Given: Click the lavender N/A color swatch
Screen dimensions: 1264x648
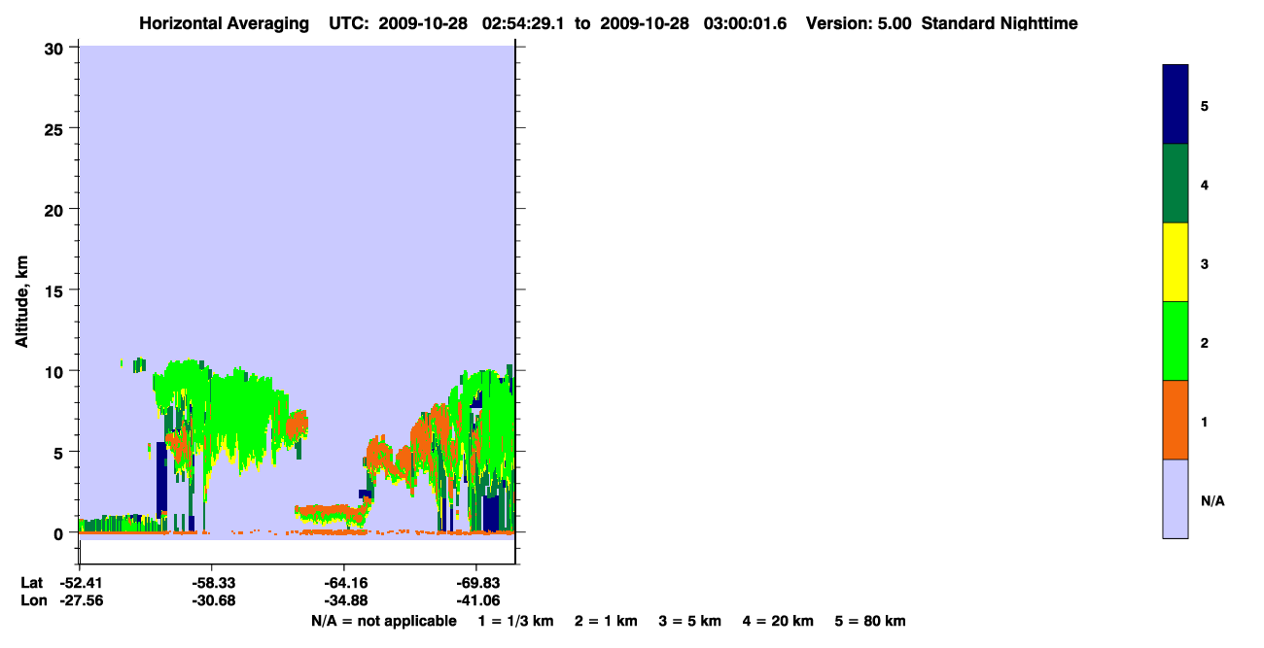Looking at the screenshot, I should [1176, 498].
